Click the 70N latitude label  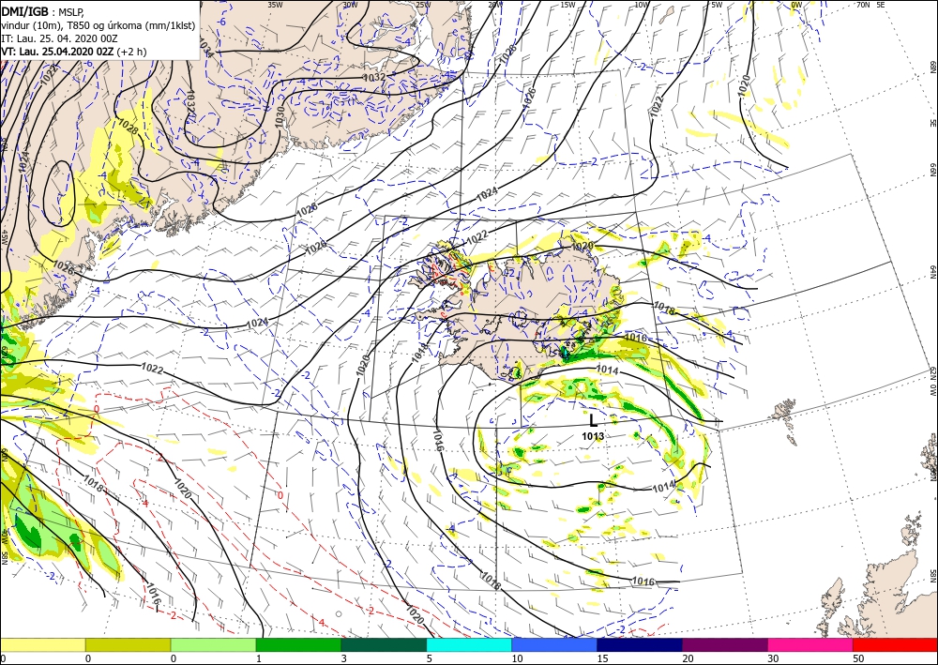pos(863,5)
